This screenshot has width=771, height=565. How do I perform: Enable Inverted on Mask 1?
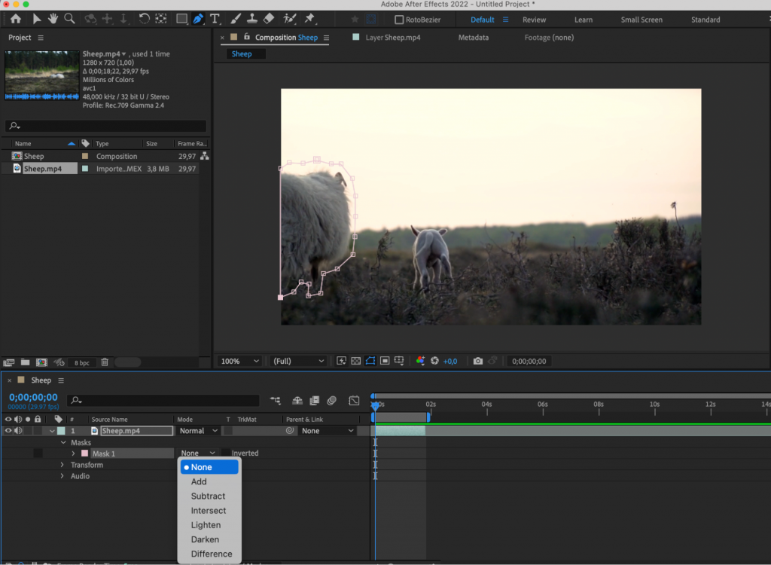pos(226,453)
